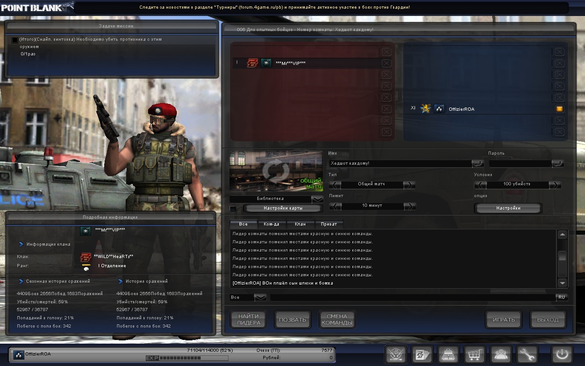Screen dimensions: 585x366
Task: Click the chat scrollbar thumb
Action: [x=562, y=256]
